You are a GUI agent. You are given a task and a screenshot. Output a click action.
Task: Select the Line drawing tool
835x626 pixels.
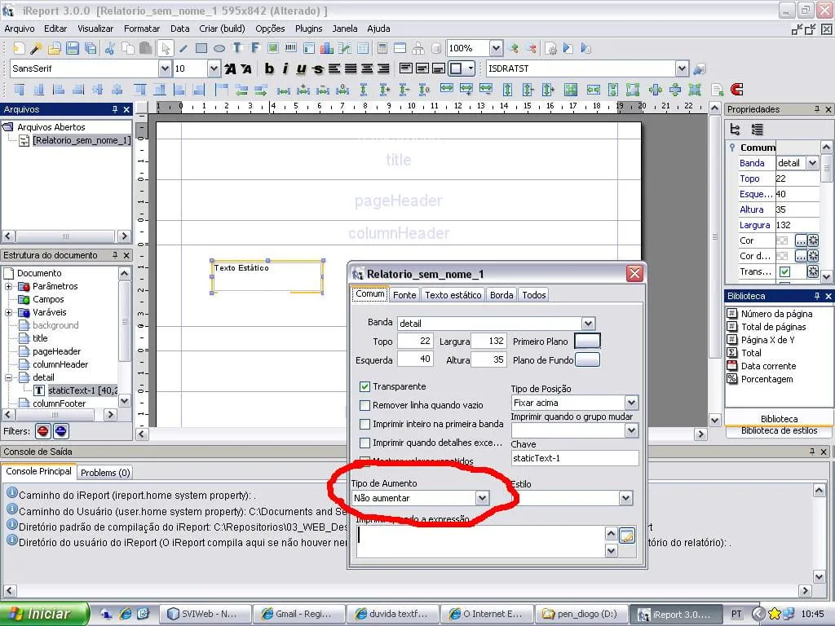183,49
